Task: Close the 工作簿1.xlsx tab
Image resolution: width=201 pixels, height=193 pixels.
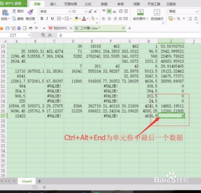Action: point(123,28)
